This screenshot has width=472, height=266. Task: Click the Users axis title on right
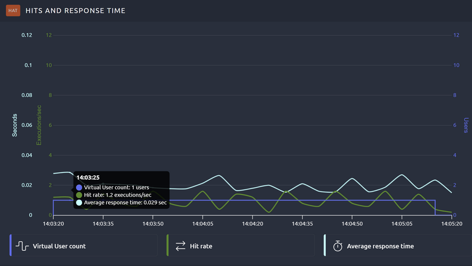[x=466, y=125]
